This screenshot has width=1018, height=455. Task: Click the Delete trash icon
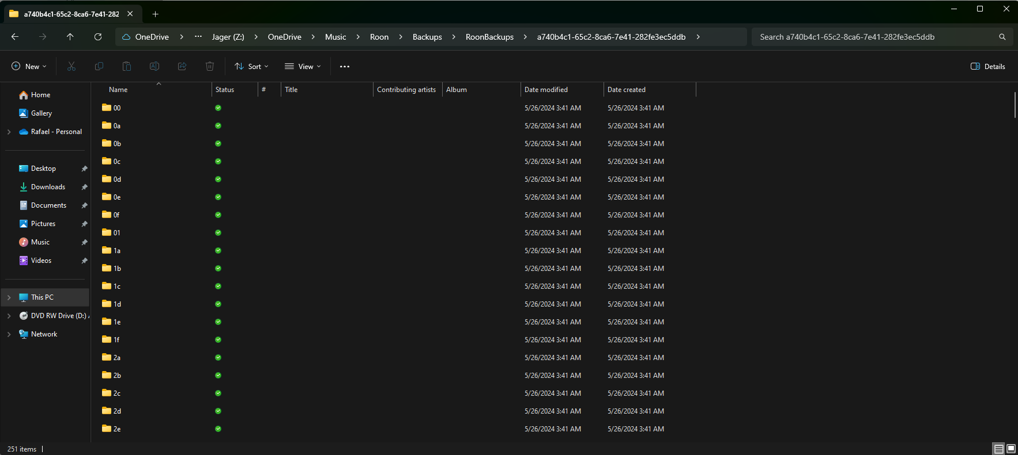(x=210, y=67)
